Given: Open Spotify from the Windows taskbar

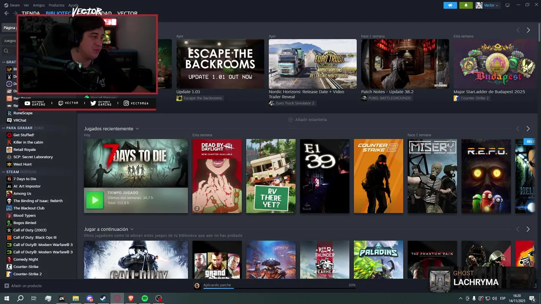Looking at the screenshot, I should click(145, 299).
